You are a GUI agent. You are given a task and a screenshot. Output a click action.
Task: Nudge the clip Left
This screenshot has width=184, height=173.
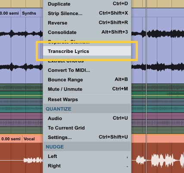point(87,156)
